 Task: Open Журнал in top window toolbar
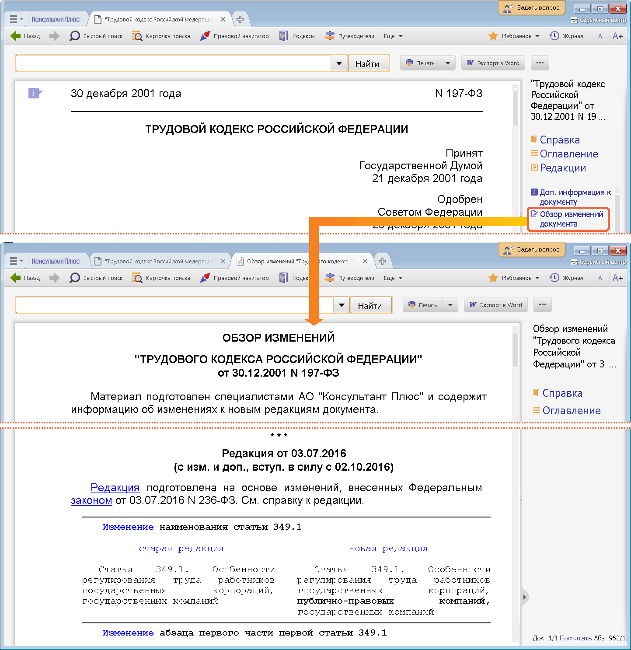point(566,36)
